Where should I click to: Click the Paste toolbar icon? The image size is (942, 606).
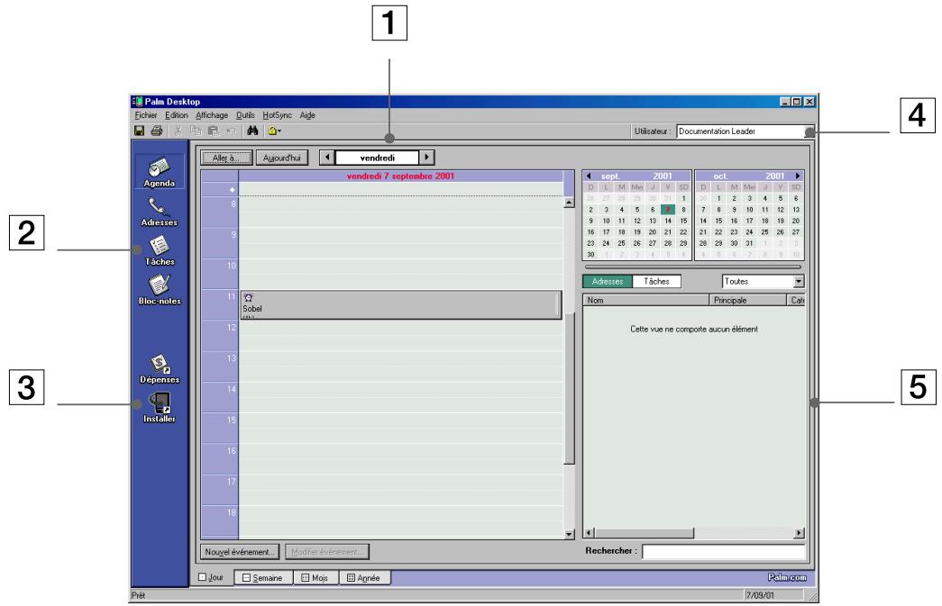coord(214,131)
